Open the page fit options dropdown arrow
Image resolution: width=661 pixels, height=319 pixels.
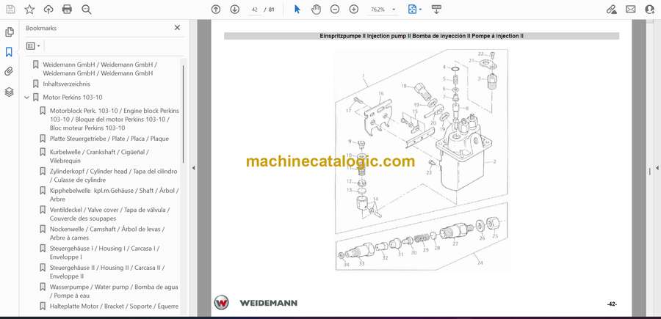(420, 10)
